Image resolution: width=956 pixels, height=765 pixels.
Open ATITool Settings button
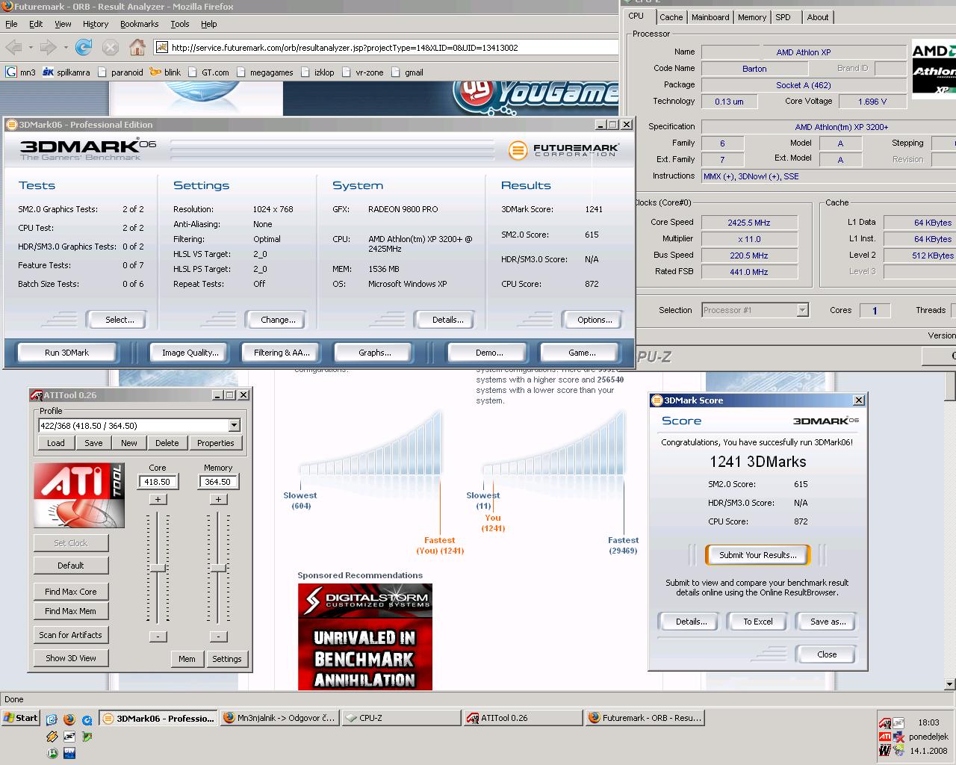(226, 659)
